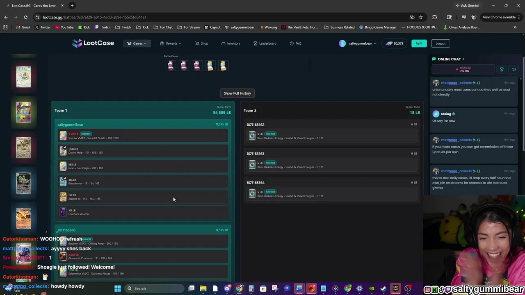Image resolution: width=525 pixels, height=295 pixels.
Task: Open the Rewards dropdown menu
Action: (171, 43)
